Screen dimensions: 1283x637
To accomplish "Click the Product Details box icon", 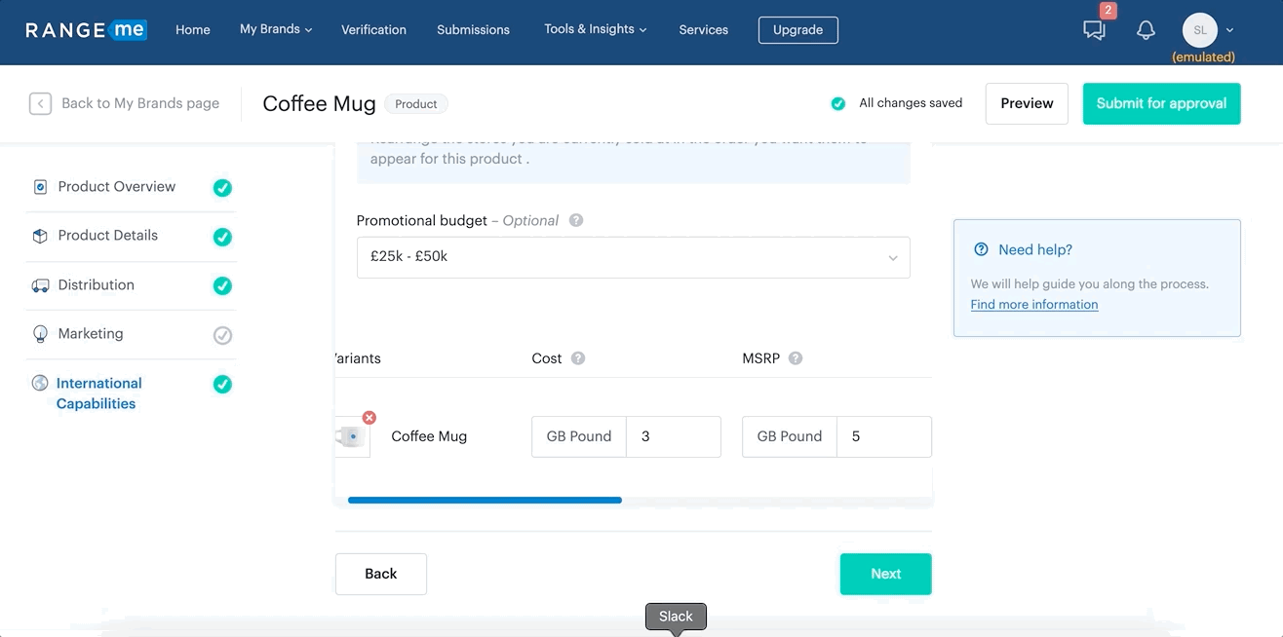I will click(40, 236).
